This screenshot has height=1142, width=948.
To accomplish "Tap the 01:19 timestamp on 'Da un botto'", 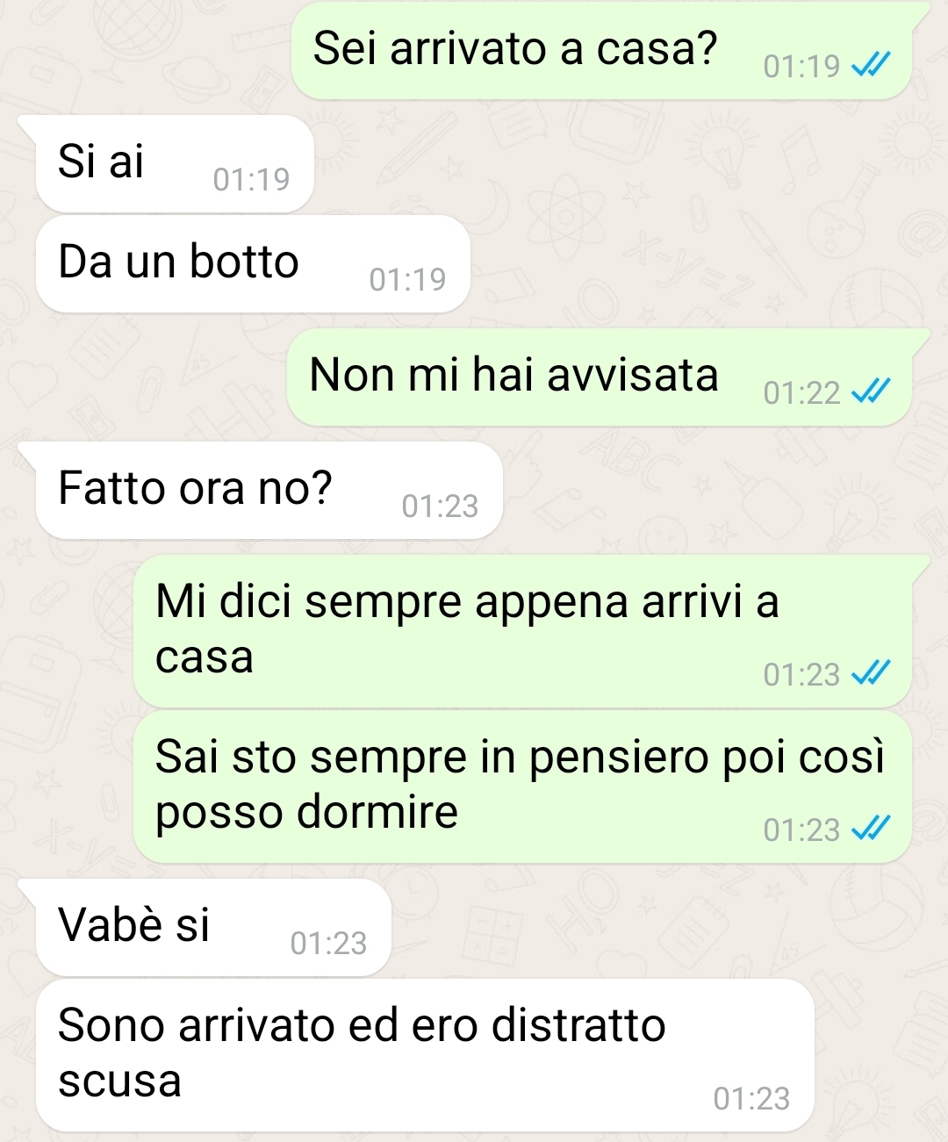I will point(407,279).
